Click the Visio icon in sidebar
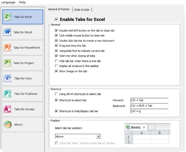This screenshot has width=186, height=152. [7, 78]
